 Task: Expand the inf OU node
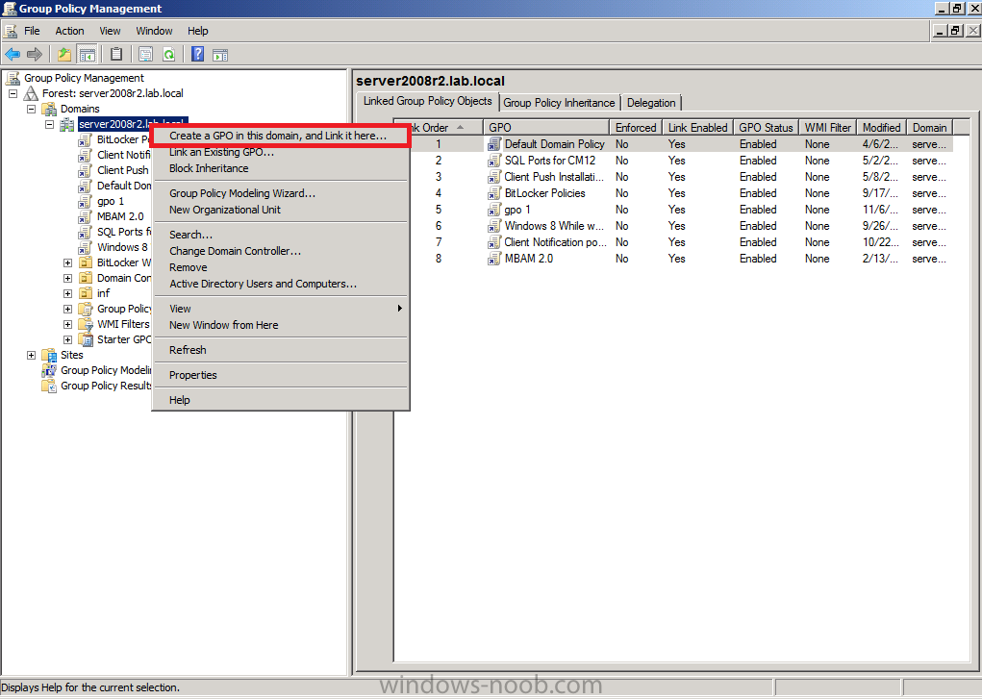[x=67, y=294]
